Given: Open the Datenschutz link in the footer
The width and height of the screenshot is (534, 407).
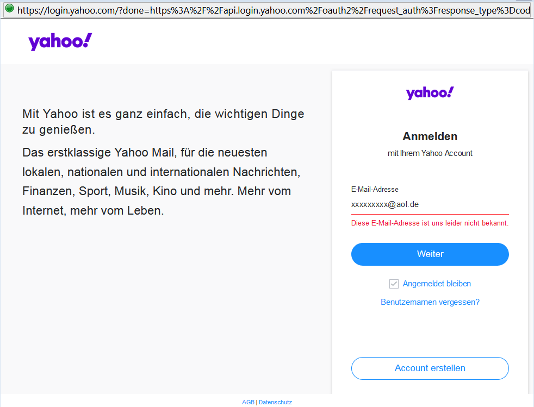Looking at the screenshot, I should click(275, 402).
